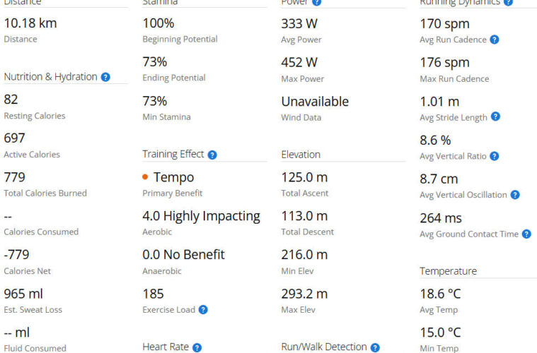
Task: Show Avg Ground Contact Time help info
Action: (526, 234)
